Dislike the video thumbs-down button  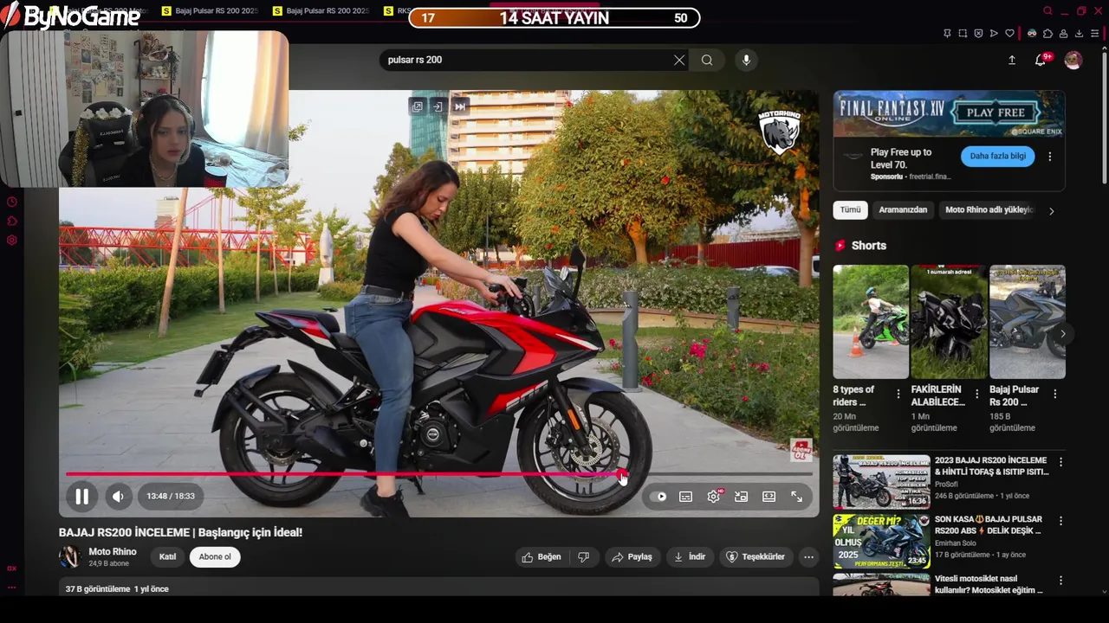pos(584,557)
